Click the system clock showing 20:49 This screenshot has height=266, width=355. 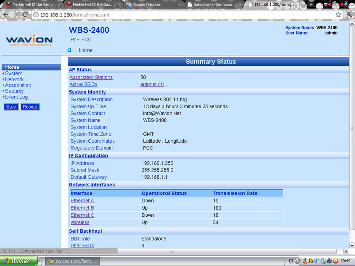click(x=345, y=261)
